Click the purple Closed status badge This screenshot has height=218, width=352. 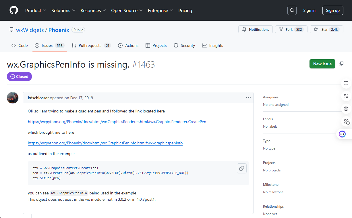coord(19,77)
